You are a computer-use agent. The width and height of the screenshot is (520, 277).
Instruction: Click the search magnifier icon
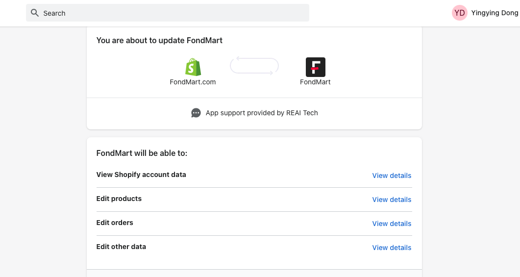[35, 13]
